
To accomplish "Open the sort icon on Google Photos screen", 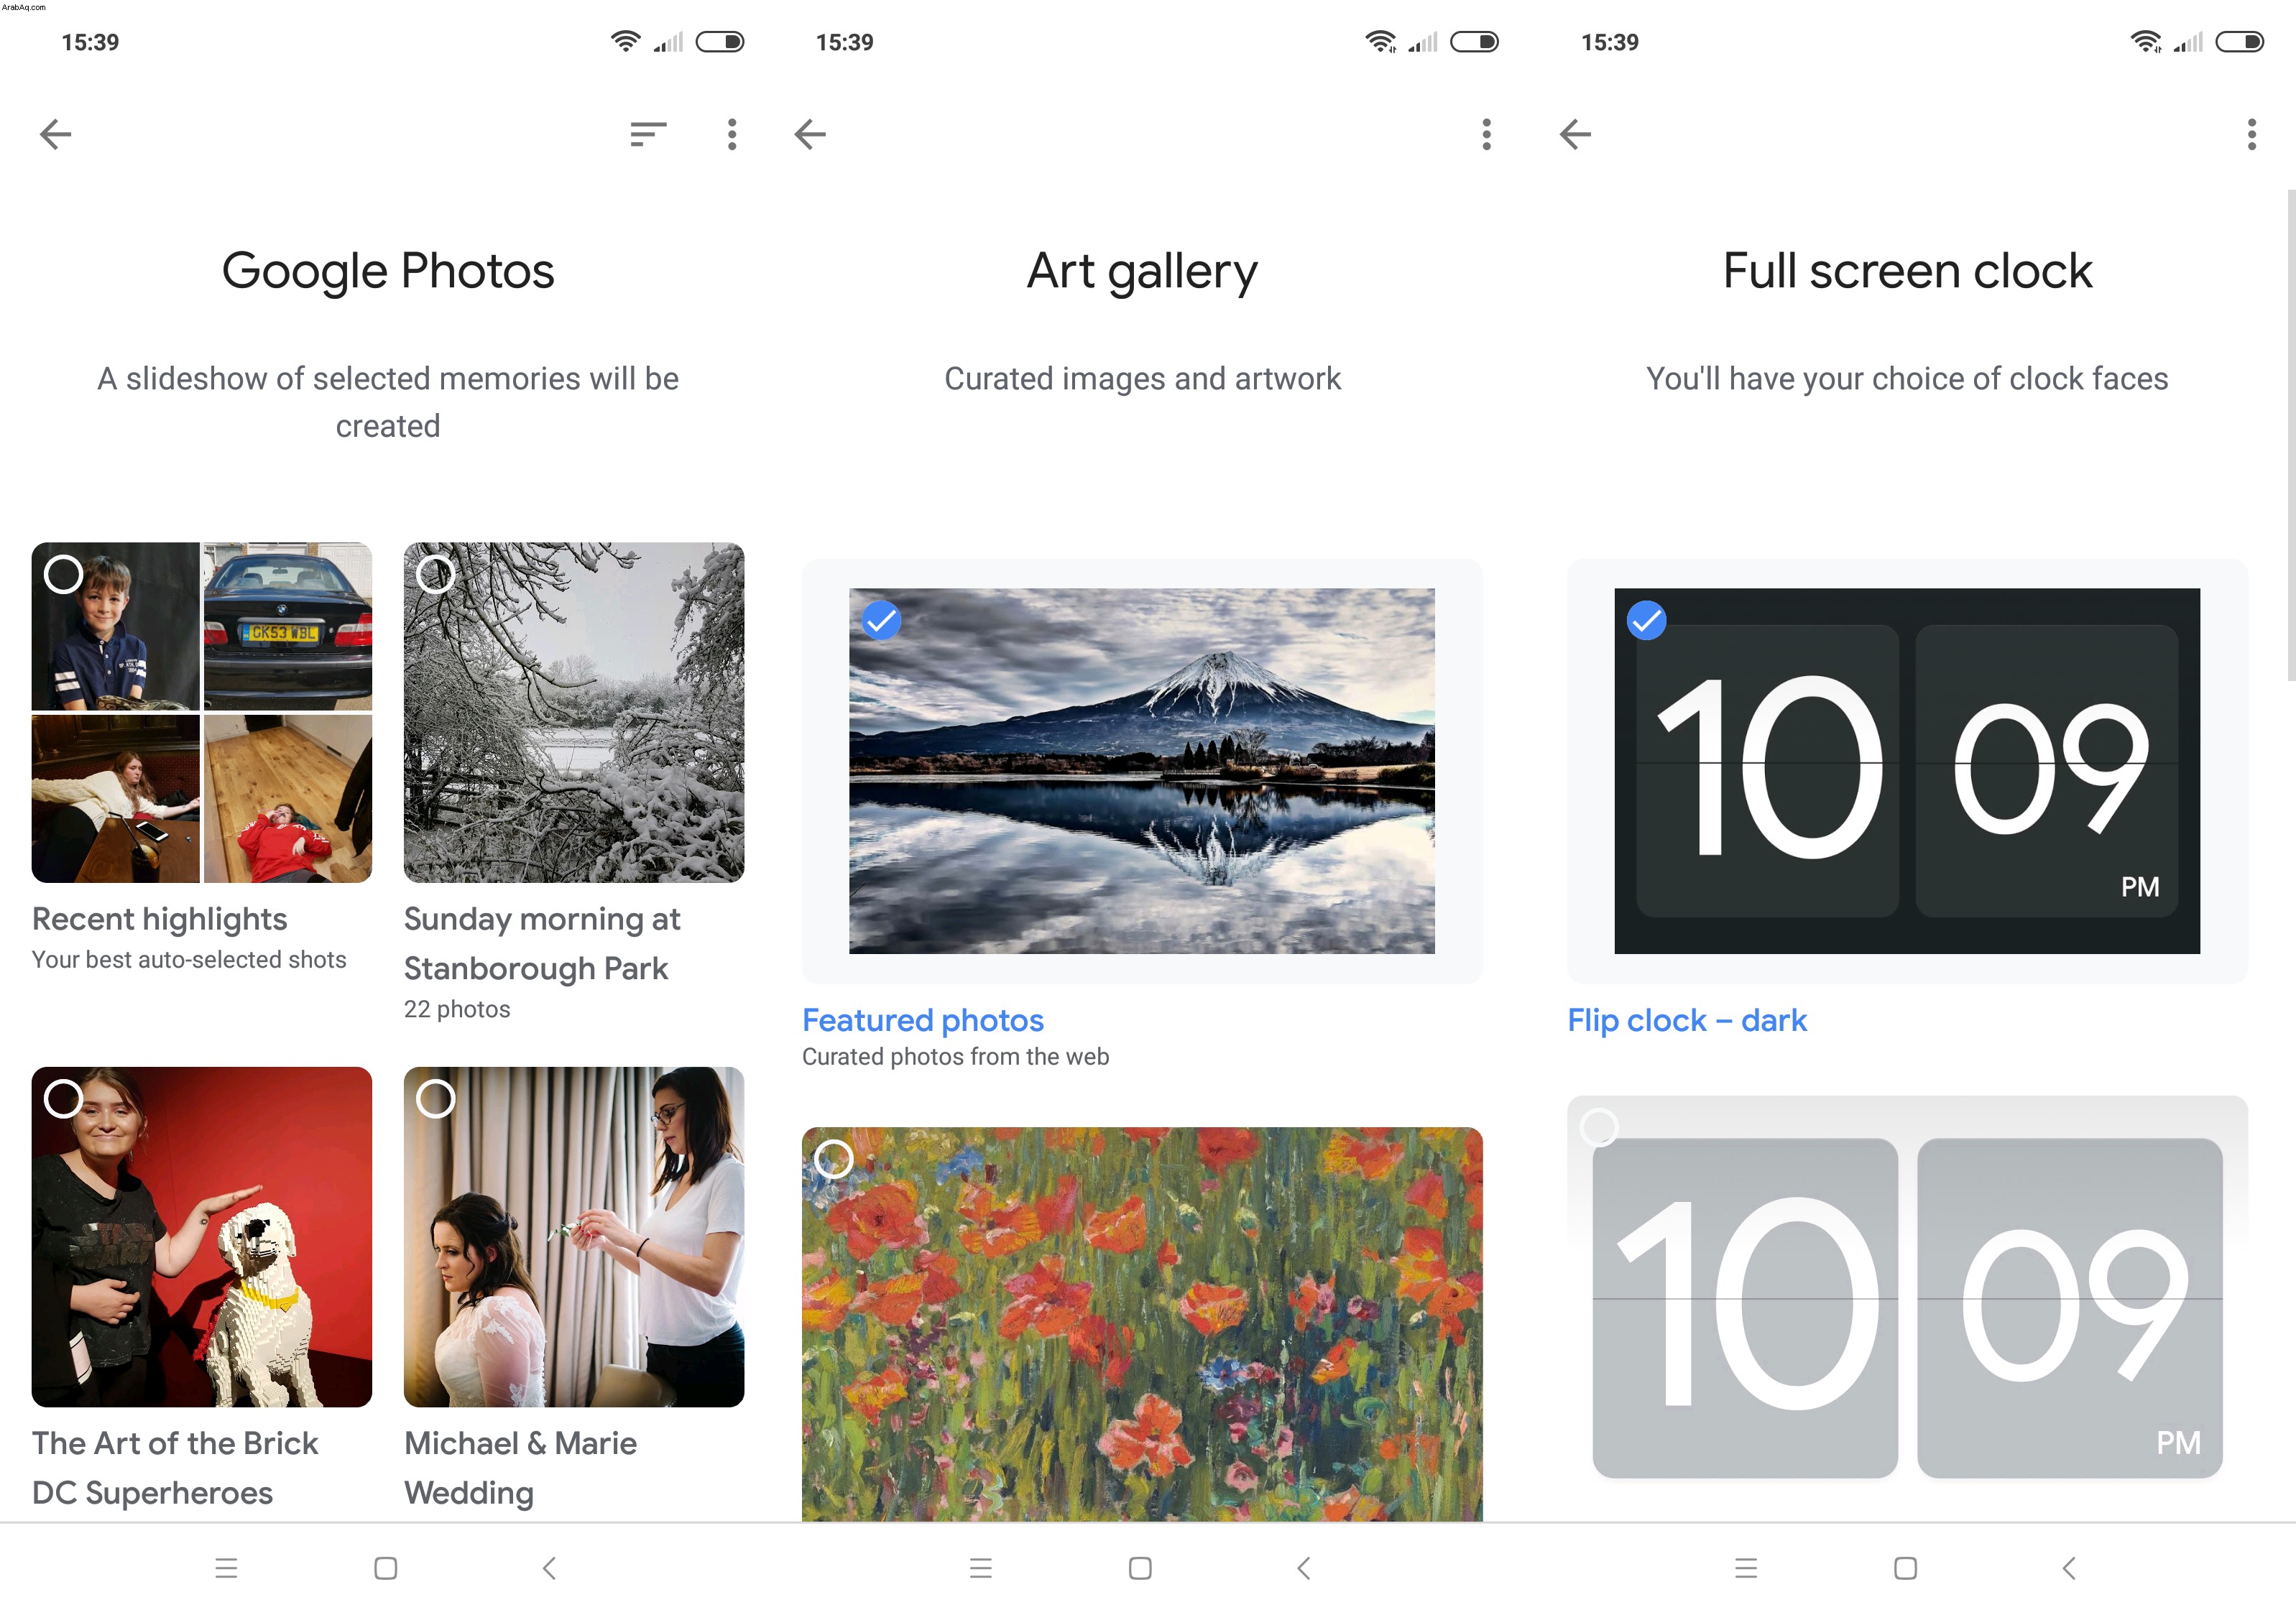I will 648,134.
